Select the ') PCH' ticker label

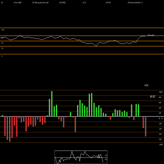click(108, 3)
